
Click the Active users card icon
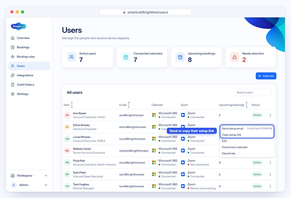coord(71,57)
